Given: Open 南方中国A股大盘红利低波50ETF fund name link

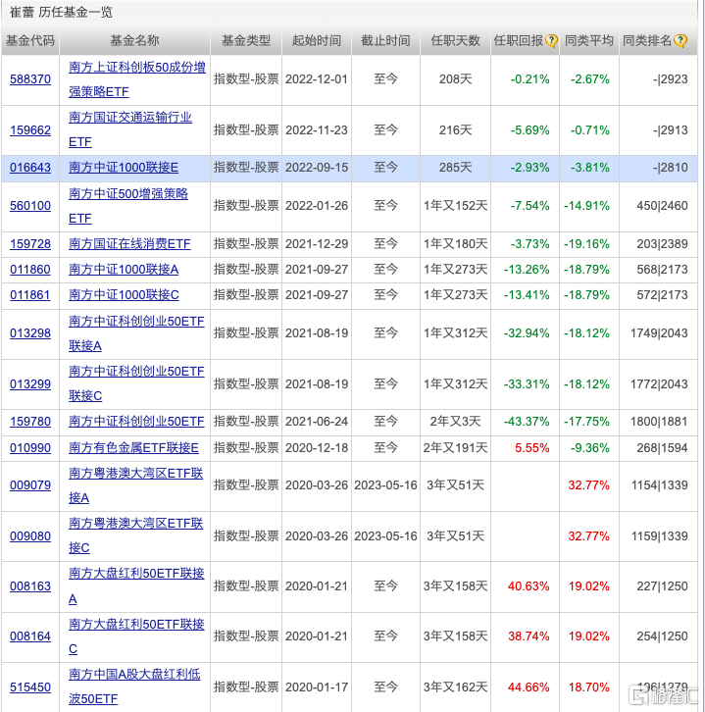Looking at the screenshot, I should point(134,687).
